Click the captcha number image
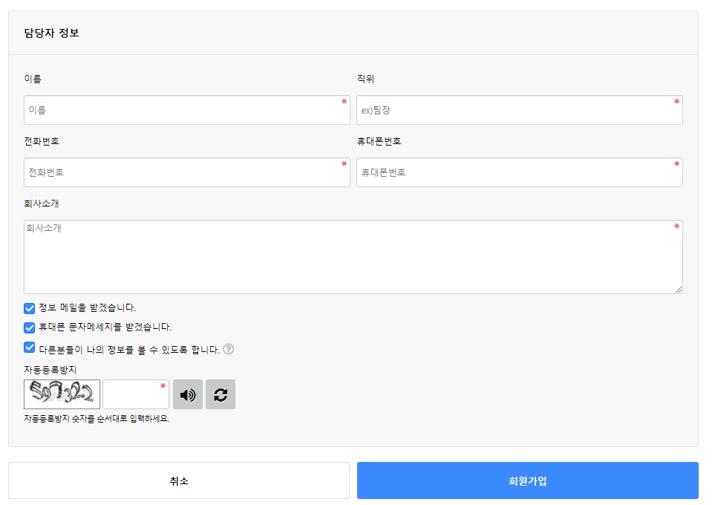The height and width of the screenshot is (505, 715). (x=62, y=394)
